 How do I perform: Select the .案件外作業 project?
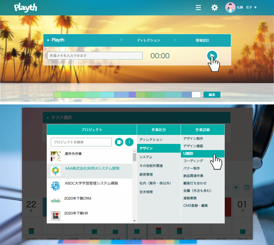(x=90, y=156)
